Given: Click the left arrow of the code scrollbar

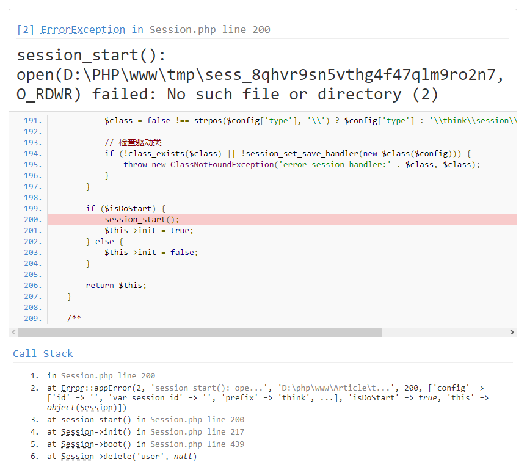Looking at the screenshot, I should (x=13, y=333).
